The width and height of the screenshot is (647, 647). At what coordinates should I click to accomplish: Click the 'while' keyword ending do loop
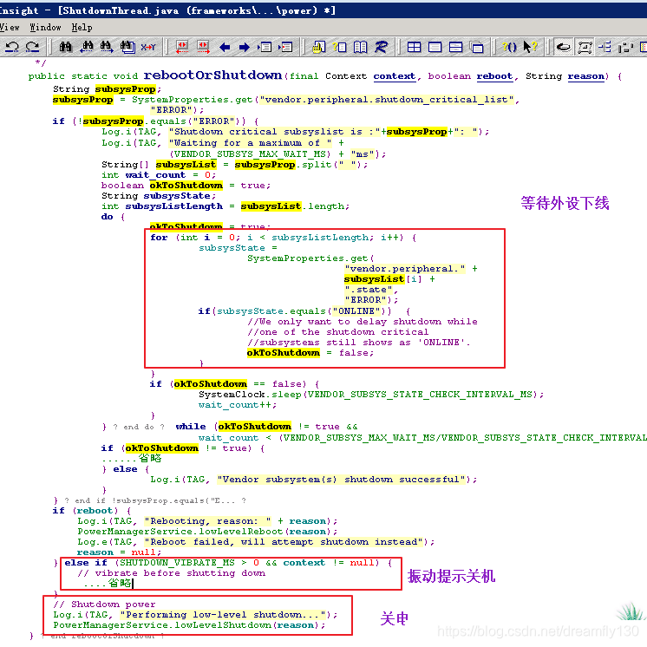[x=191, y=426]
